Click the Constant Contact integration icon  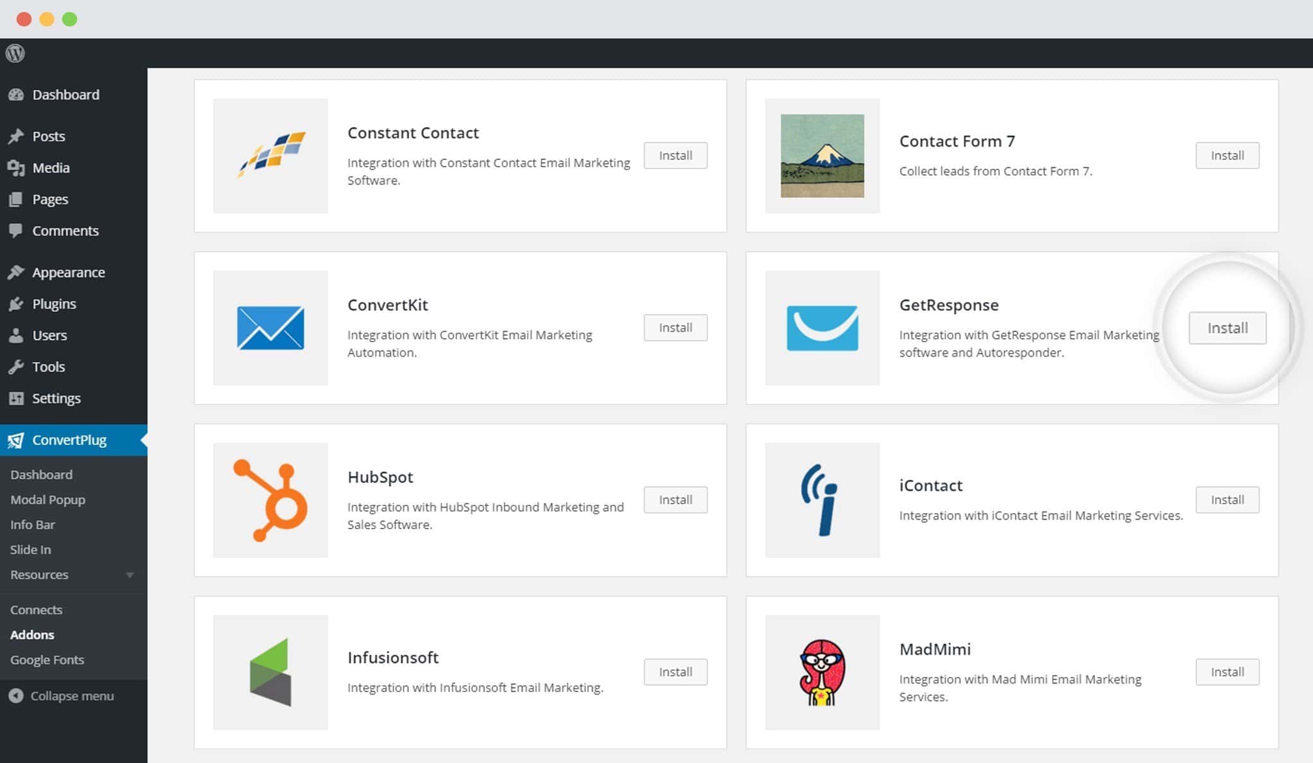[270, 155]
